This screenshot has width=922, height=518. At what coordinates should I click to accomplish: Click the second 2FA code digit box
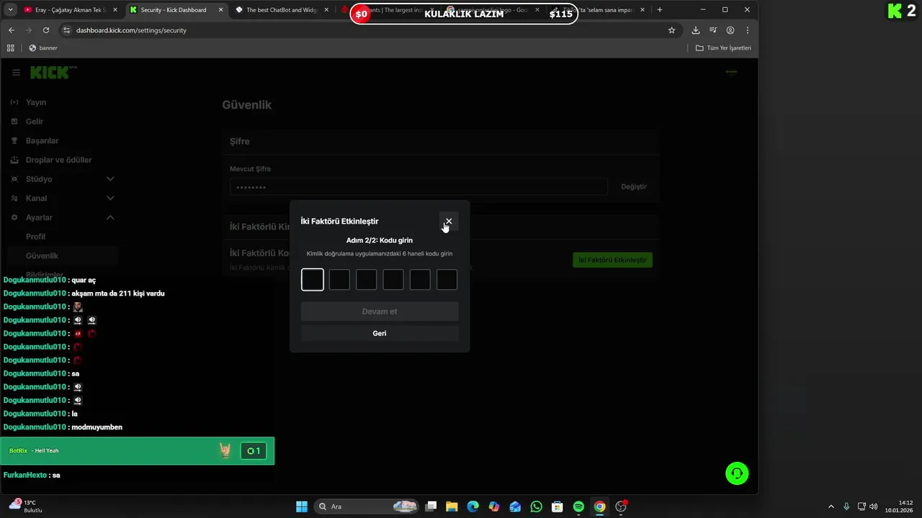[x=339, y=280]
